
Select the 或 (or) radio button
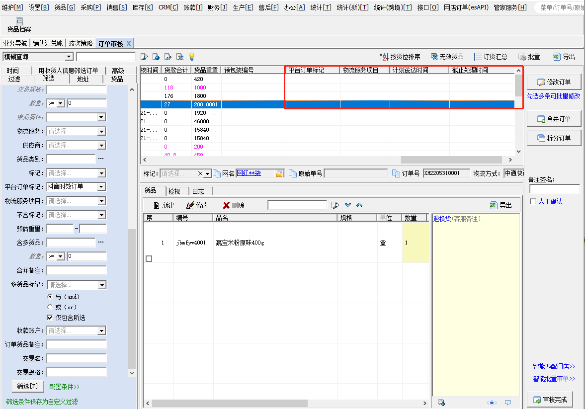click(x=50, y=307)
